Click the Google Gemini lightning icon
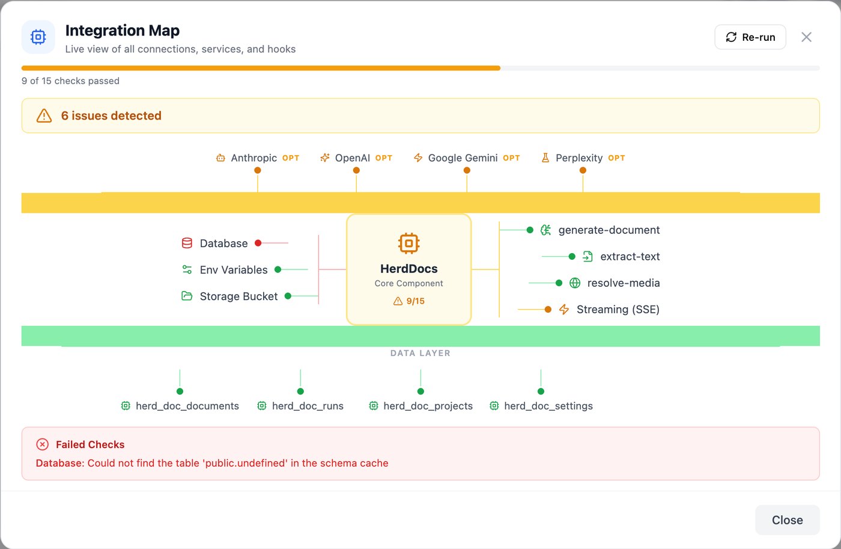The height and width of the screenshot is (549, 841). click(418, 158)
